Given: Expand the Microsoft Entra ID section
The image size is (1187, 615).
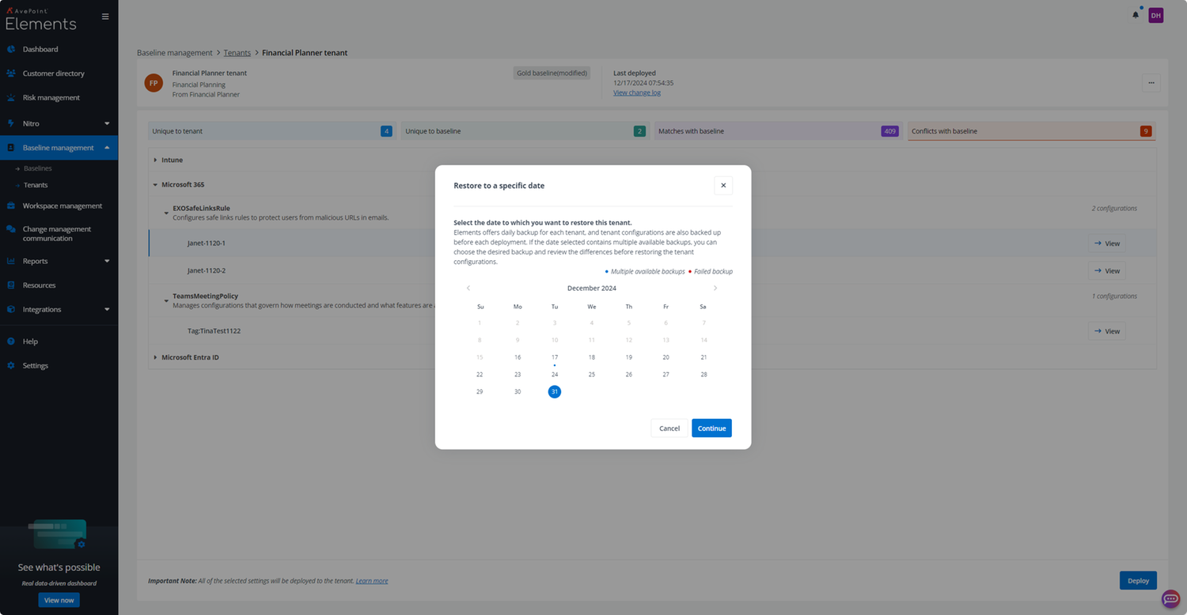Looking at the screenshot, I should [155, 357].
